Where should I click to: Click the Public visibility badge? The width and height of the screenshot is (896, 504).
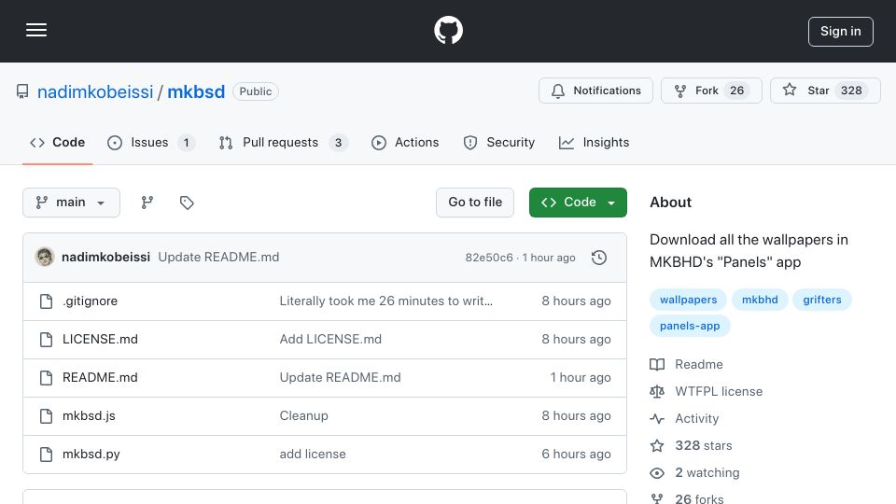[256, 91]
